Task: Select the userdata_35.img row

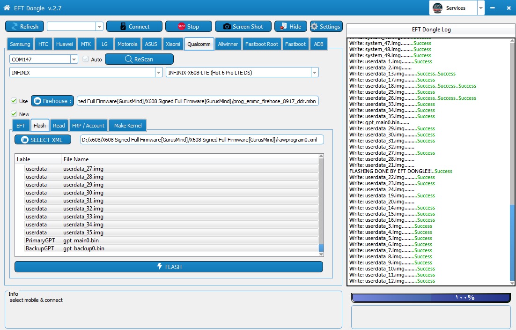Action: pos(171,232)
